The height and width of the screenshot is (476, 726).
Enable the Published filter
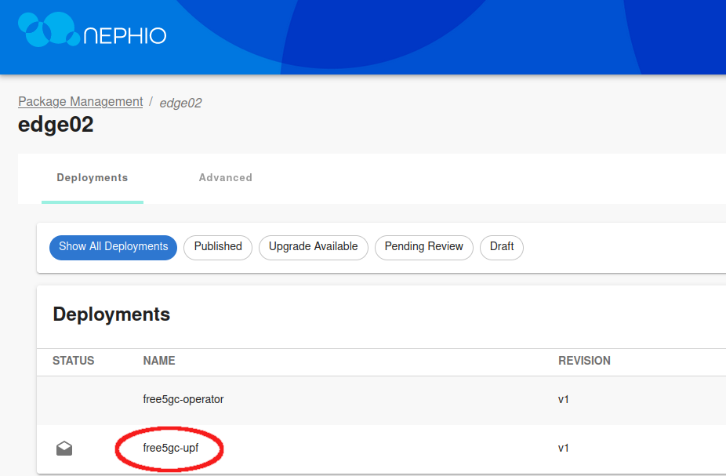point(217,247)
